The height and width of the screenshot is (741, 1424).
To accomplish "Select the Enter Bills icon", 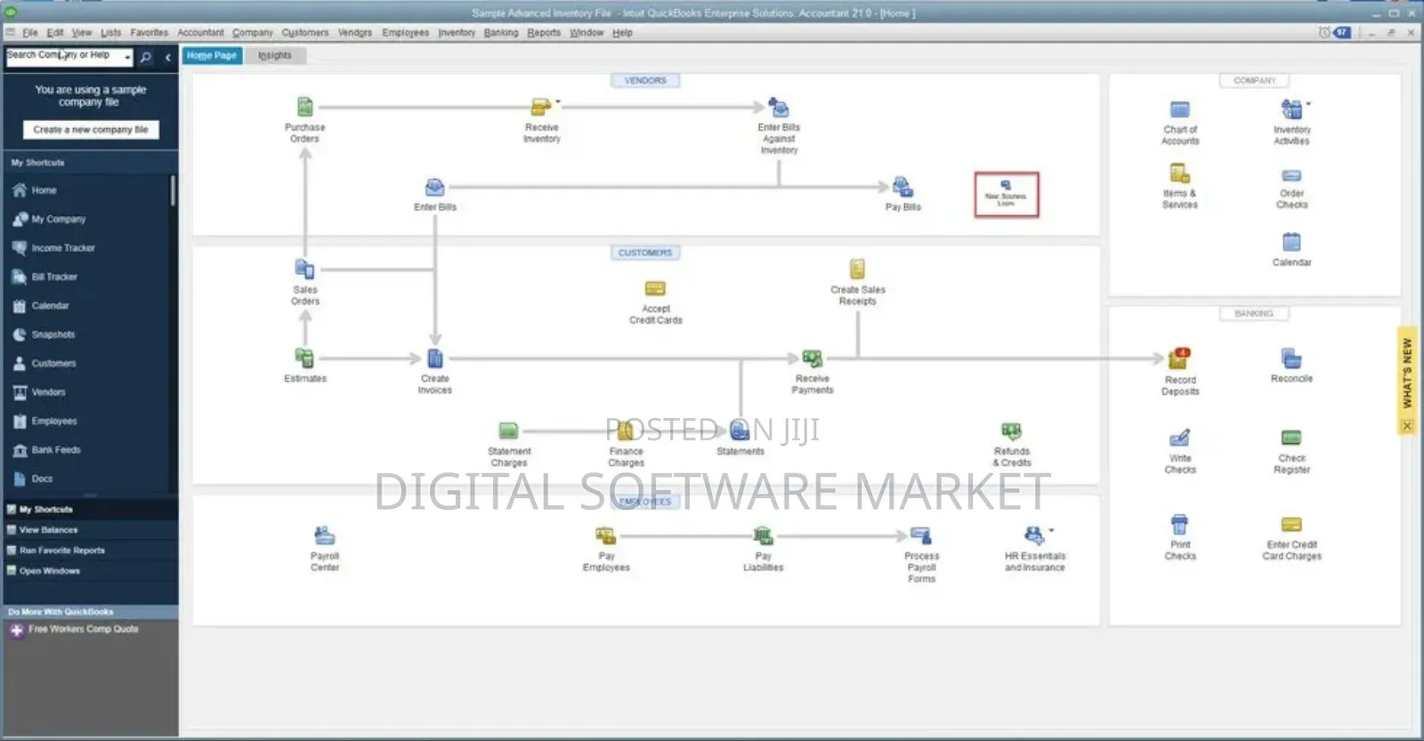I will coord(434,188).
